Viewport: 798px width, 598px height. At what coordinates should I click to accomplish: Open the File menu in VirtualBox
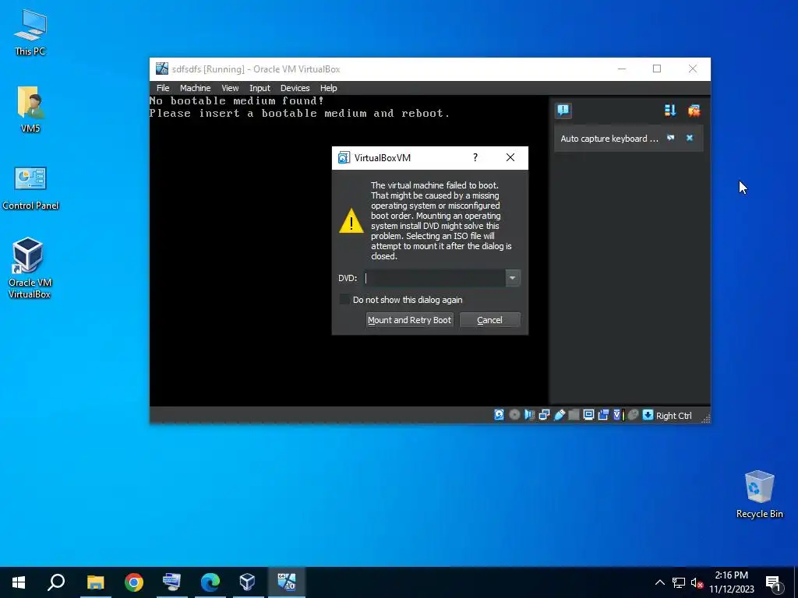tap(163, 88)
